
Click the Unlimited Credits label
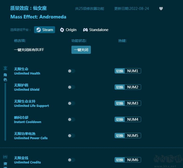[28, 162]
